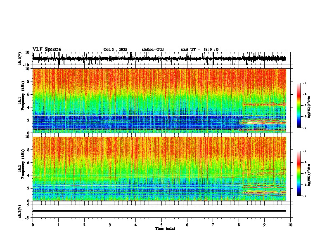
Task: Click the ch.1 spectrogram color bar
Action: pyautogui.click(x=299, y=105)
